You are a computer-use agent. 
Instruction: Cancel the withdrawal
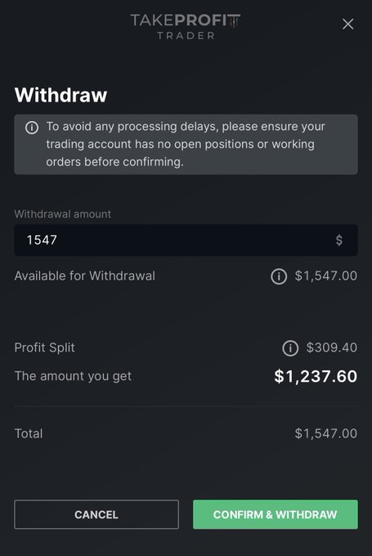[x=96, y=514]
